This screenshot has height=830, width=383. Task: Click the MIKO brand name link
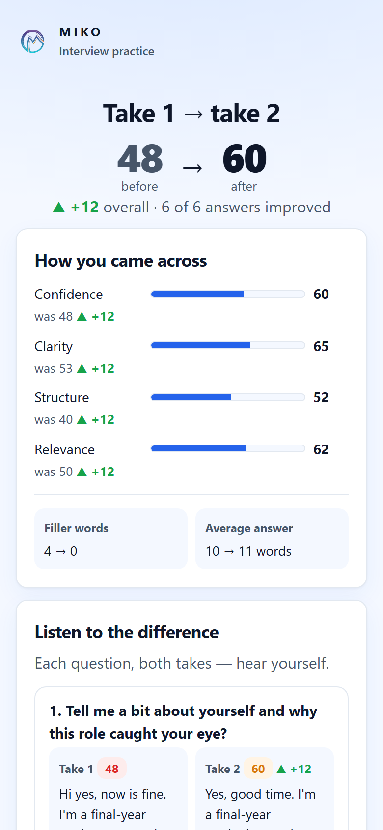80,32
